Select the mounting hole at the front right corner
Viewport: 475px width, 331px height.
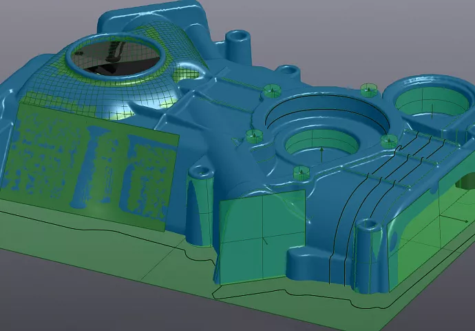pos(367,225)
